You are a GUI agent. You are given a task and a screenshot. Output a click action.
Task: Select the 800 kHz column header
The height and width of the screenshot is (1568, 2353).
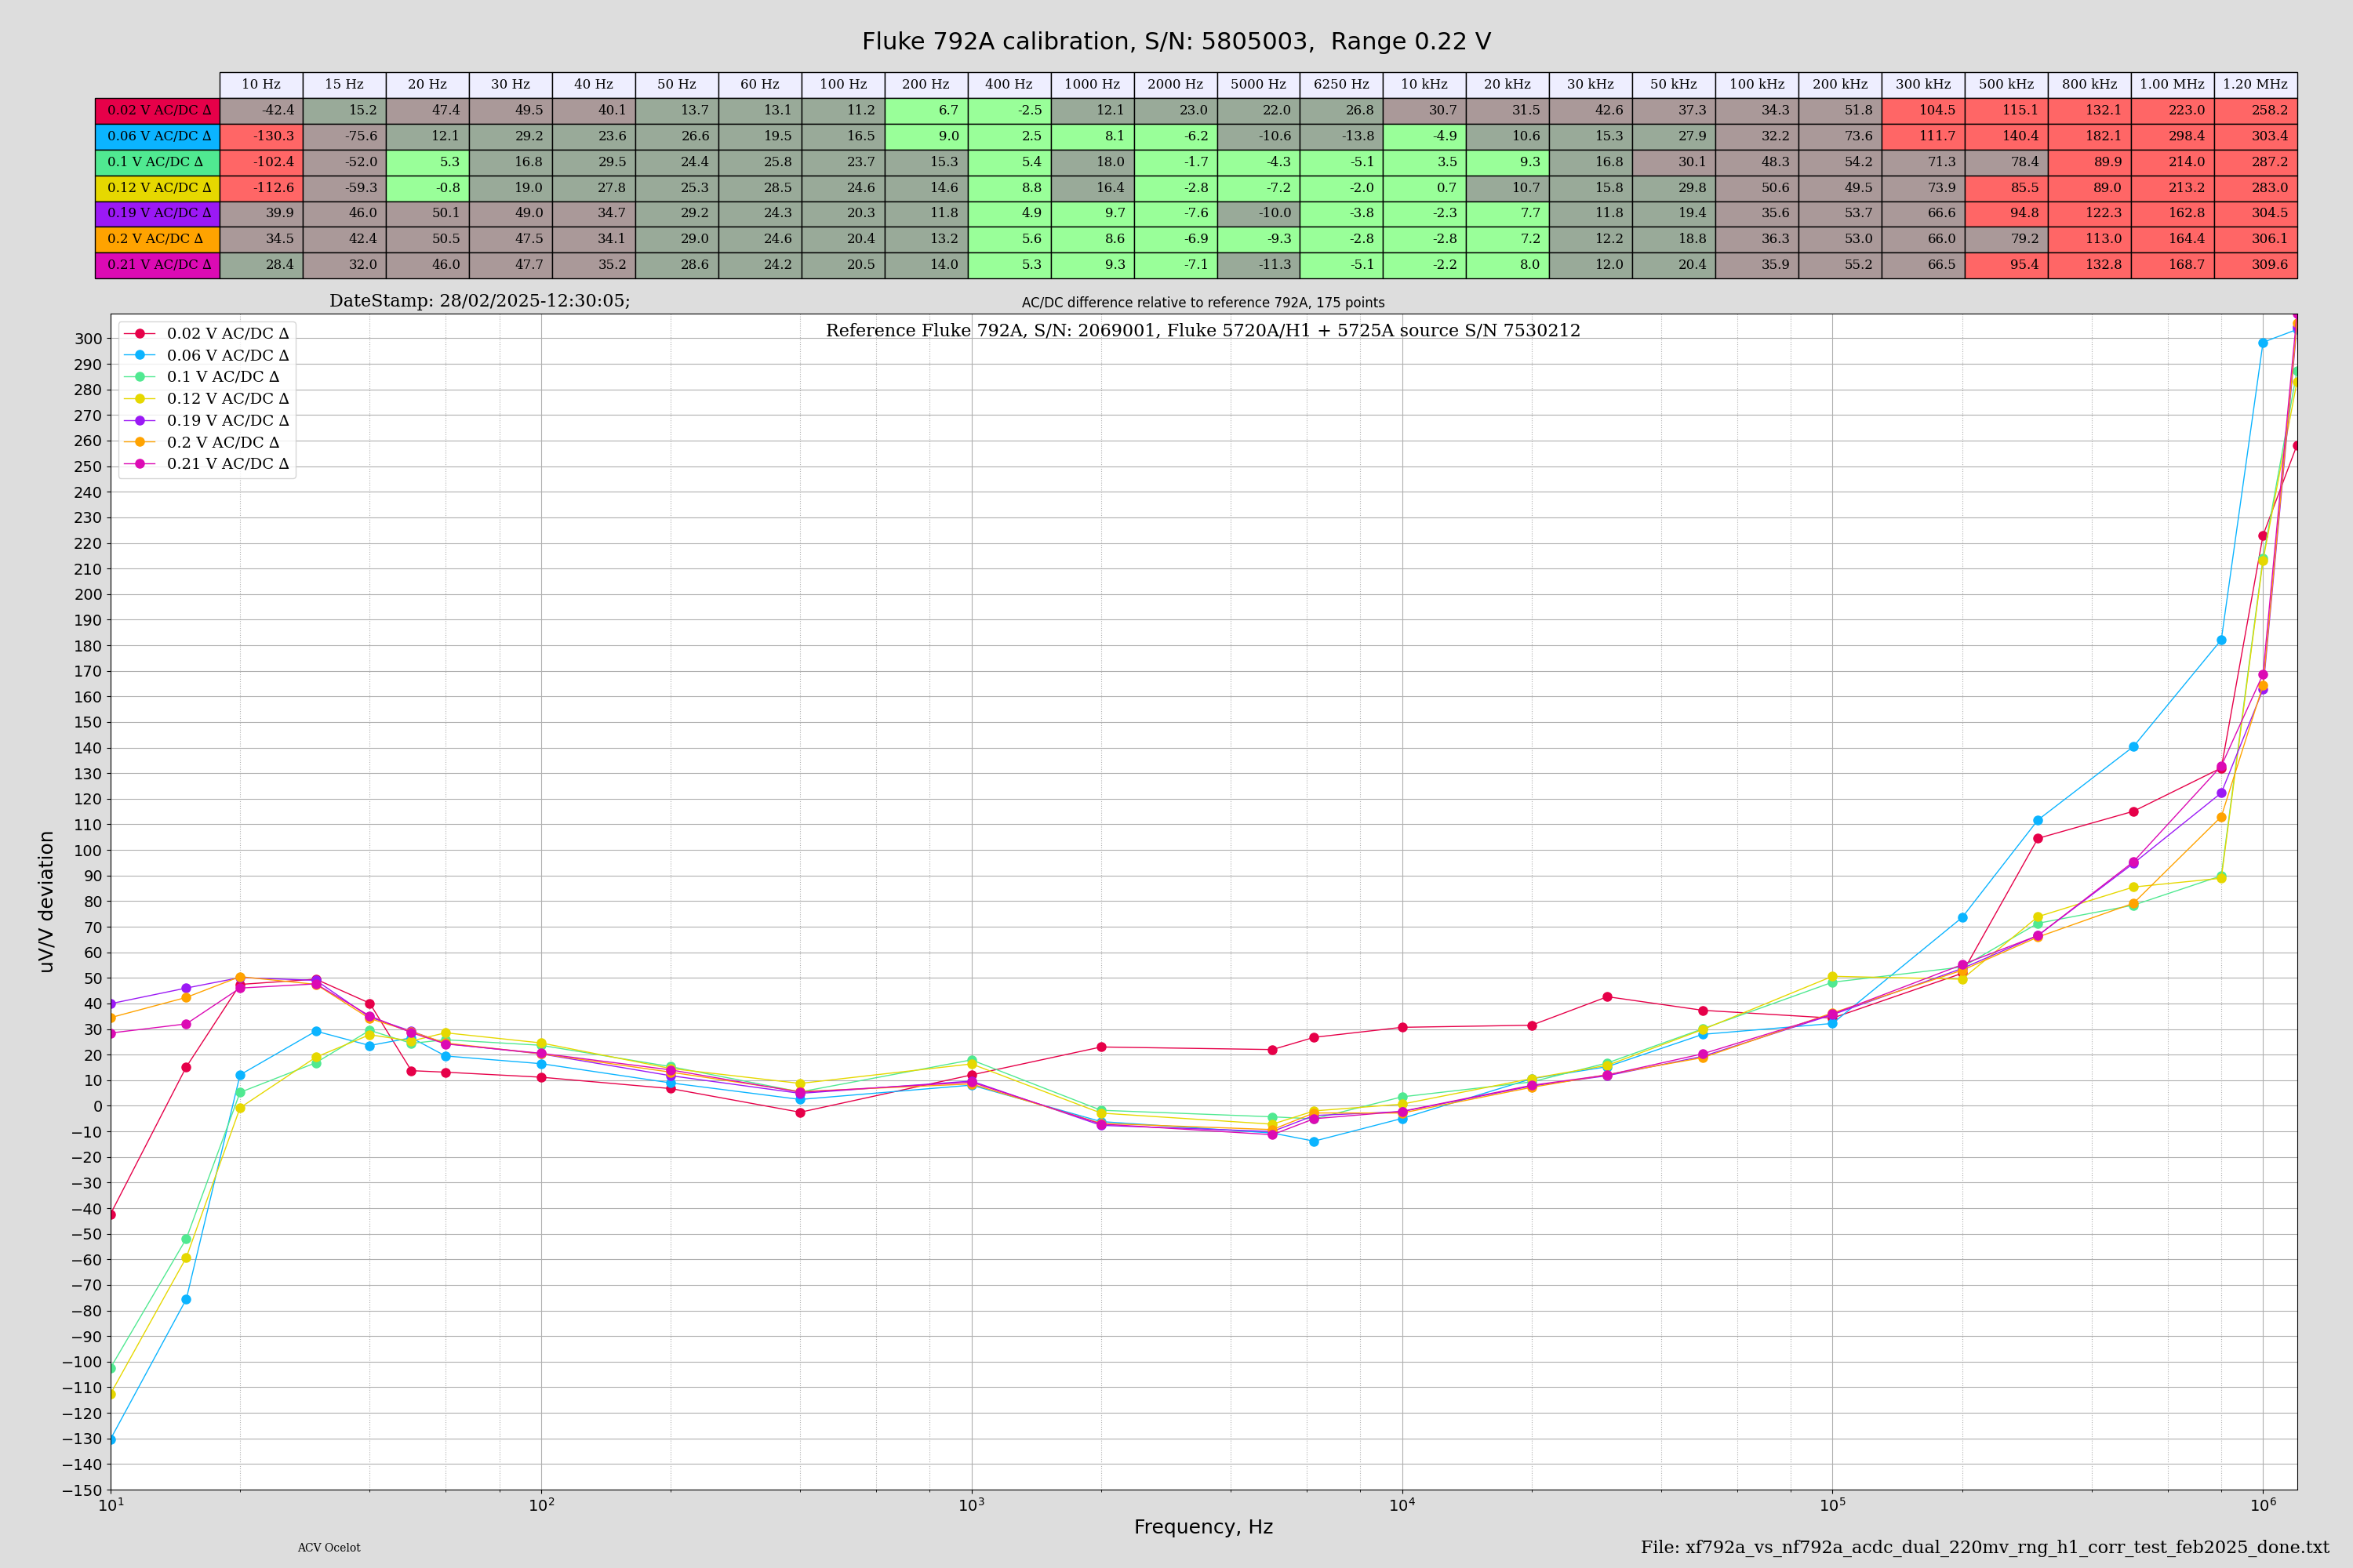(x=2090, y=85)
